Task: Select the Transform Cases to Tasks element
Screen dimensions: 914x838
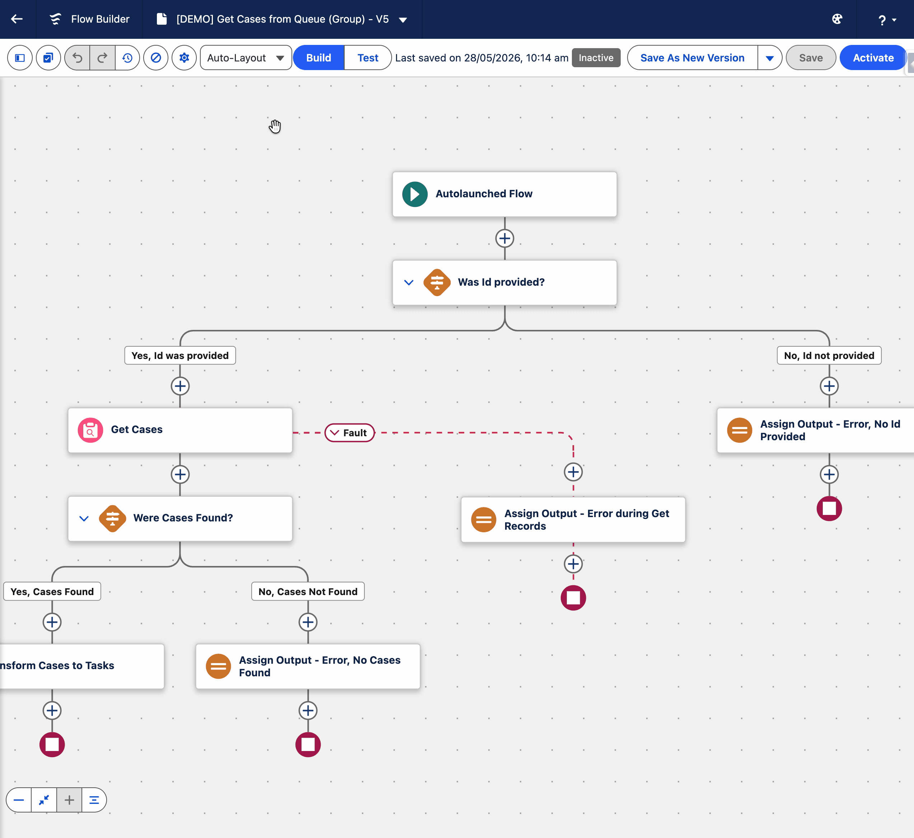Action: (x=81, y=666)
